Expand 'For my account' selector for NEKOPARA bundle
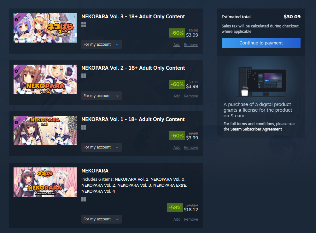The height and width of the screenshot is (233, 316). tap(101, 219)
